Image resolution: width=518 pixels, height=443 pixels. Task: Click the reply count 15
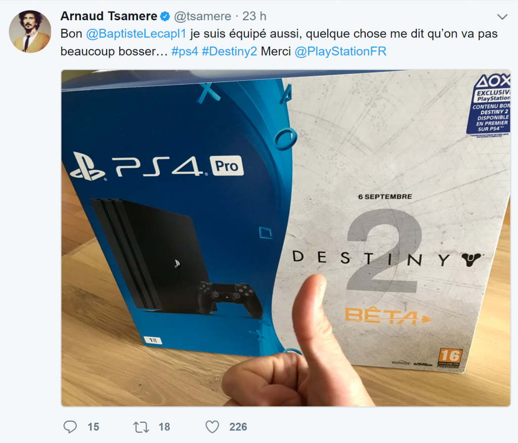(x=94, y=427)
